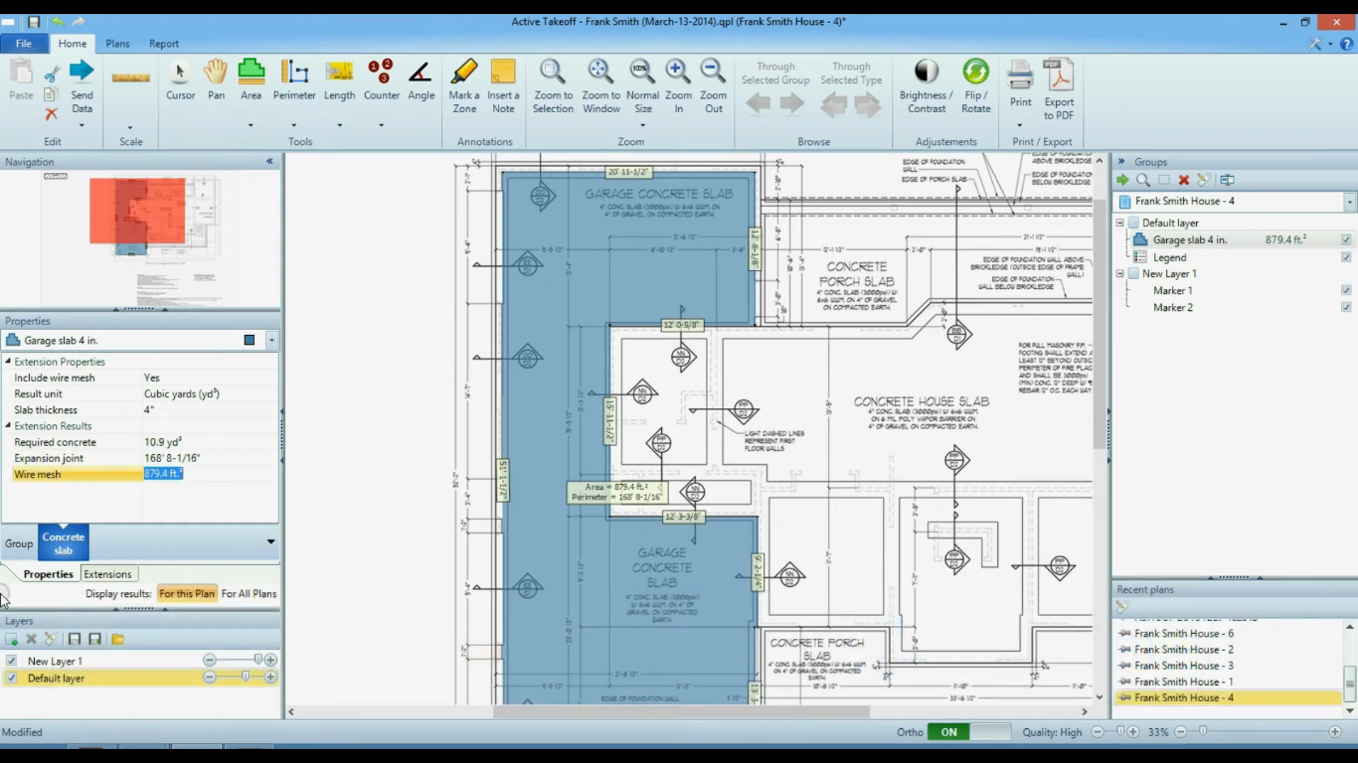Viewport: 1358px width, 763px height.
Task: Uncheck the New Layer 1 checkbox
Action: pyautogui.click(x=12, y=661)
